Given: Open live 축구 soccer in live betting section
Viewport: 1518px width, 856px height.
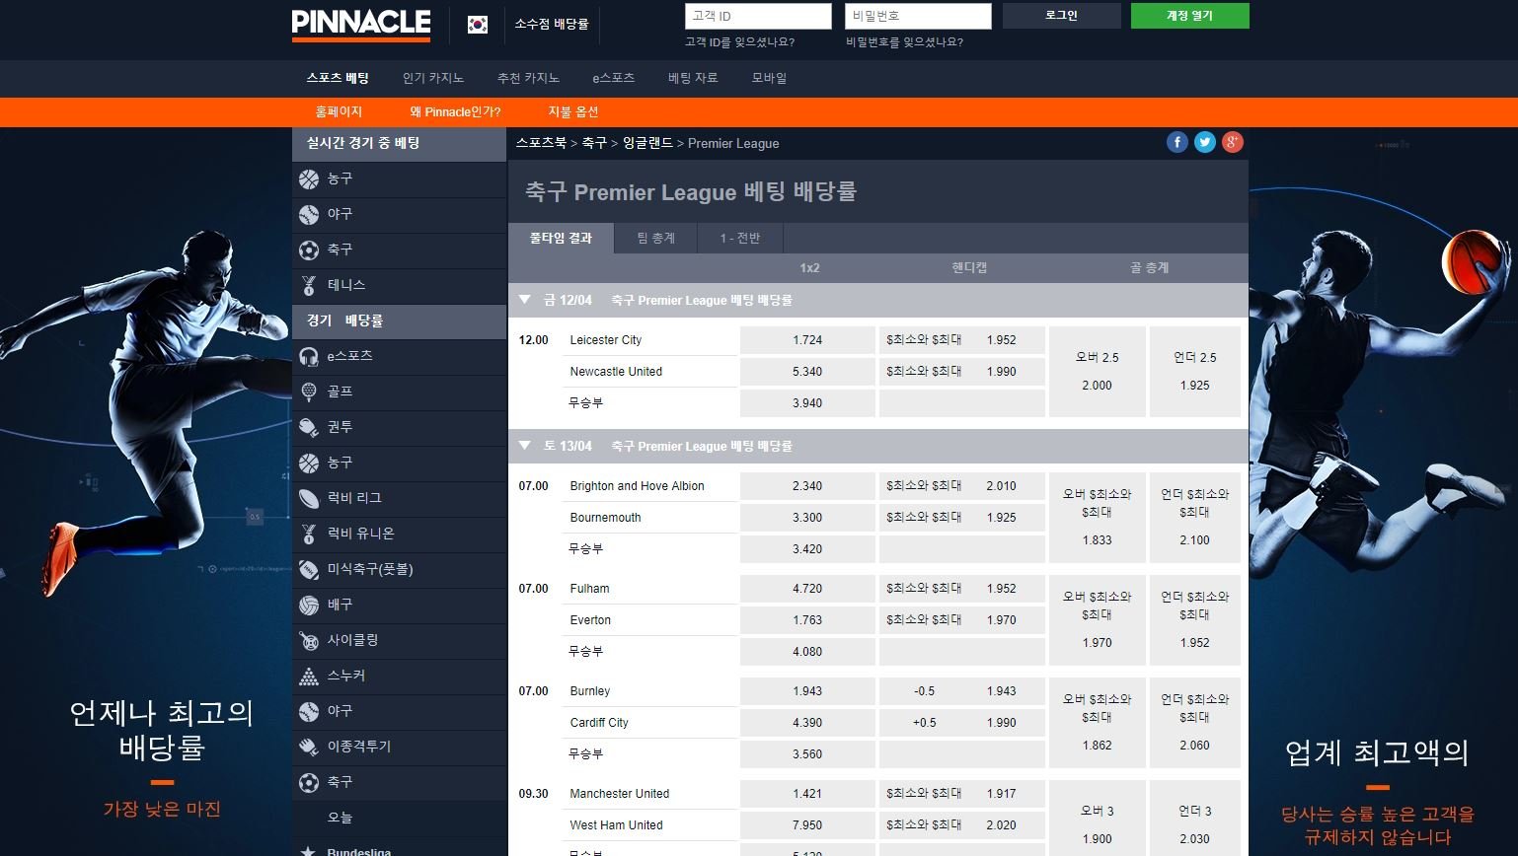Looking at the screenshot, I should (399, 250).
